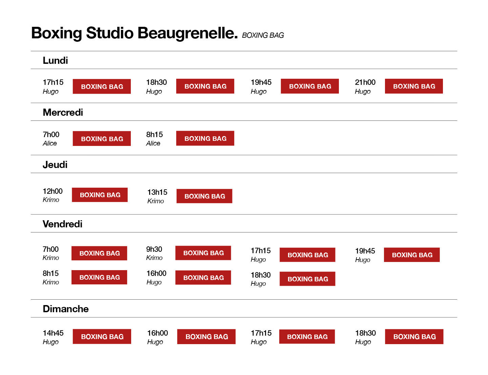Select Dimanche 18h30 Boxing Bag session
This screenshot has height=375, width=488.
tap(414, 337)
